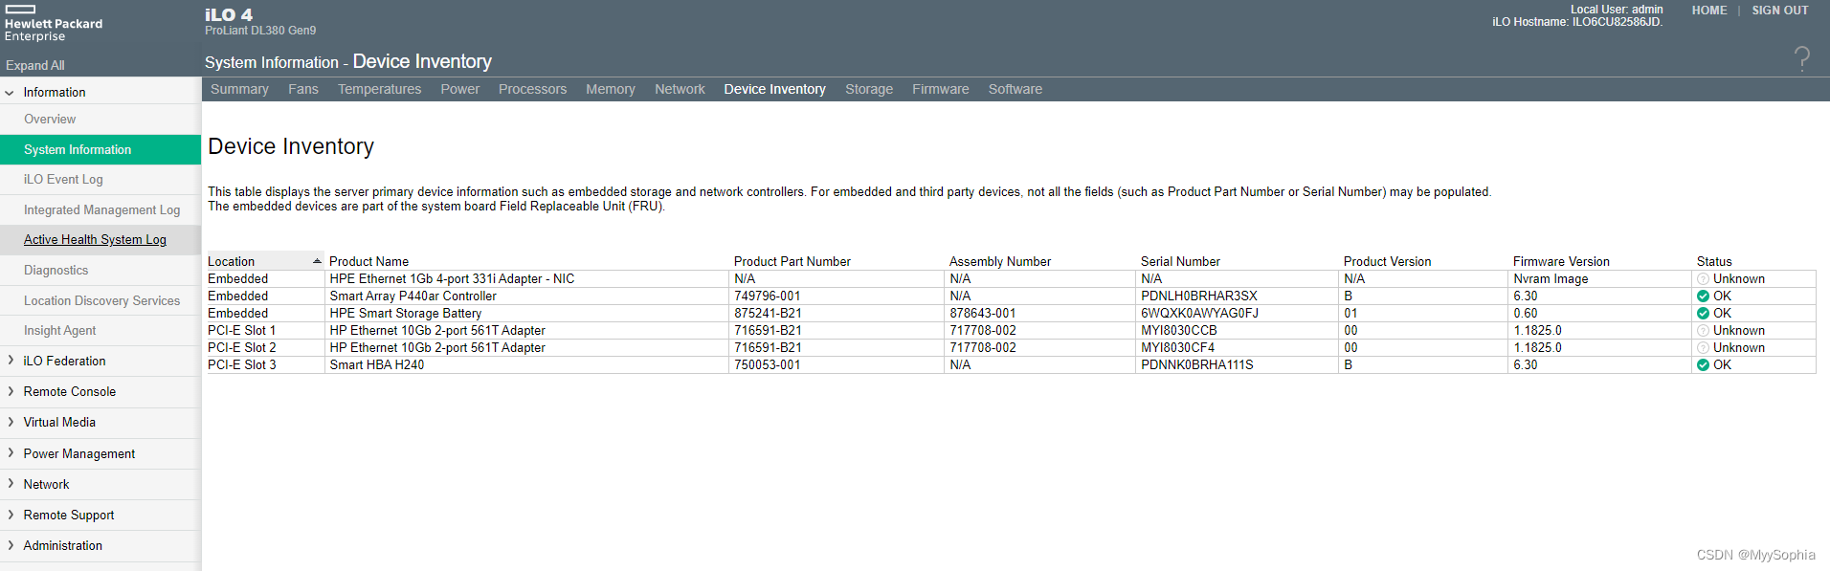Collapse the Information section
This screenshot has width=1830, height=571.
click(10, 93)
